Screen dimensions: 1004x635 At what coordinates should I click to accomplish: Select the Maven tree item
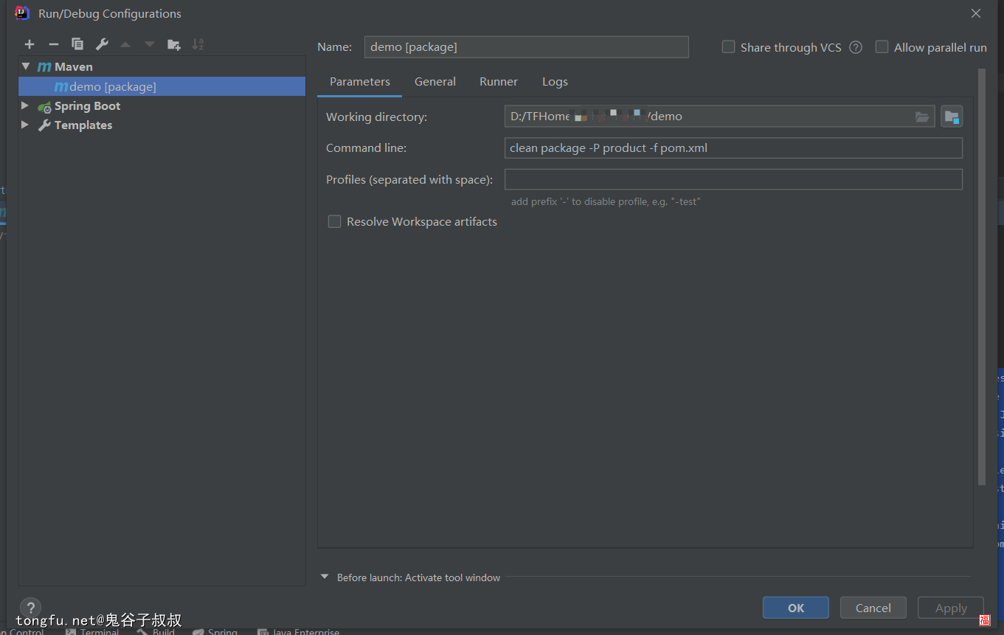point(162,66)
